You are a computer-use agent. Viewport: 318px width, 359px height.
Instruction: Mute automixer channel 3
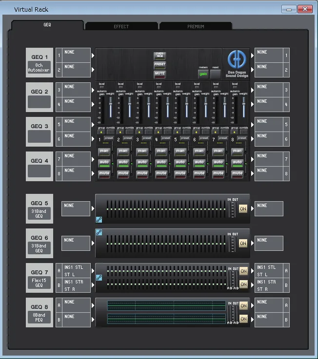click(x=142, y=174)
